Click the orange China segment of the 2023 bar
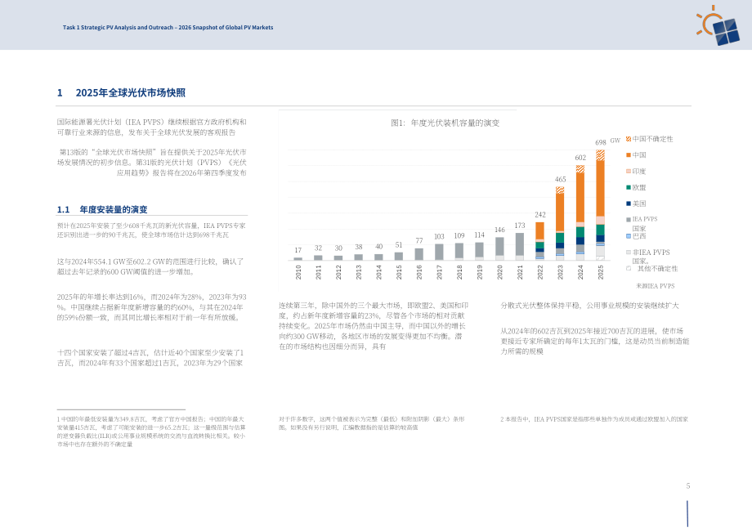The width and height of the screenshot is (752, 532). pyautogui.click(x=560, y=212)
